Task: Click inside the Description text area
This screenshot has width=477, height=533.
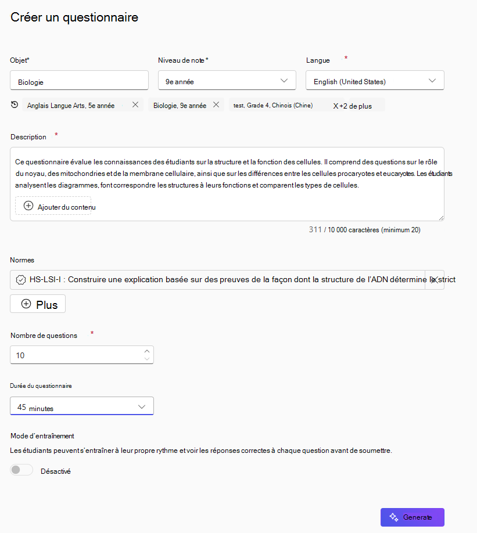Action: (x=227, y=184)
